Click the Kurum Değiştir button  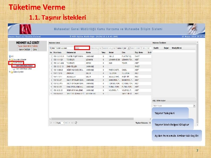[x=25, y=49]
